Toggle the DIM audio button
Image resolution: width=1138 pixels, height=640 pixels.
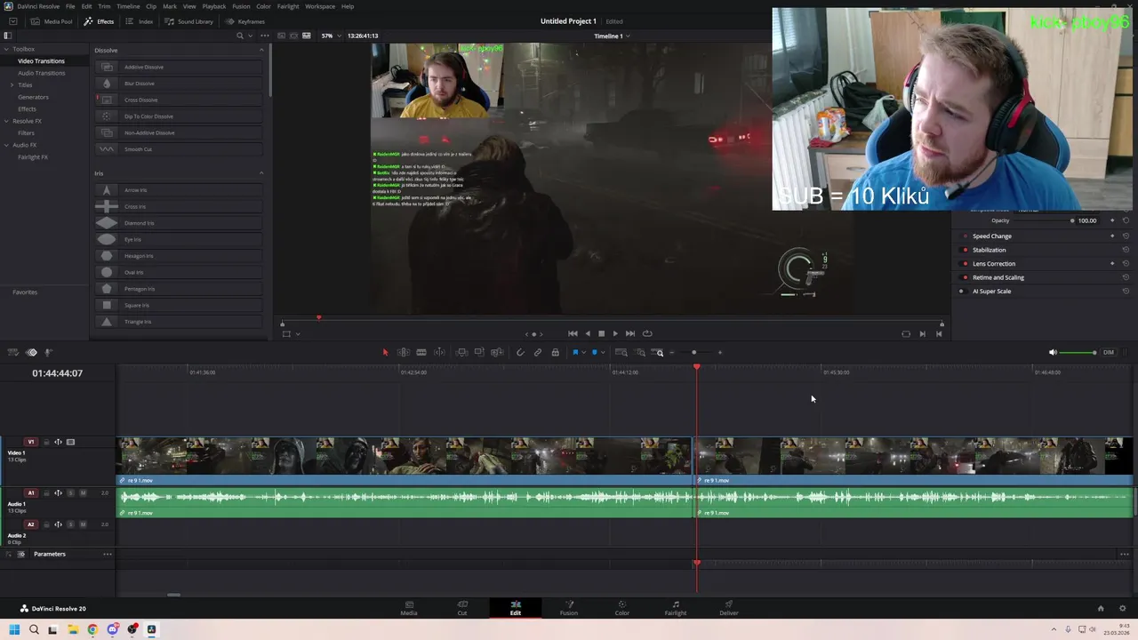point(1109,352)
